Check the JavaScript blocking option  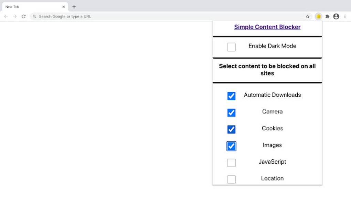point(231,163)
